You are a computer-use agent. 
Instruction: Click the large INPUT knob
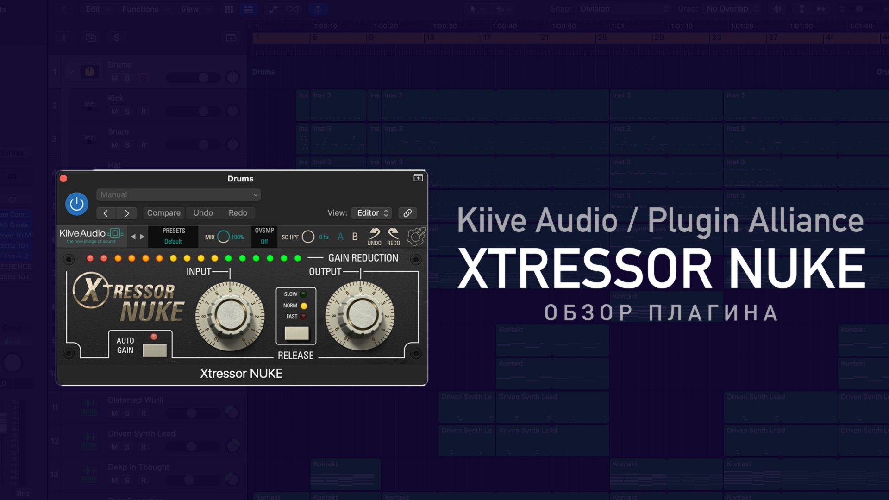[x=230, y=316]
